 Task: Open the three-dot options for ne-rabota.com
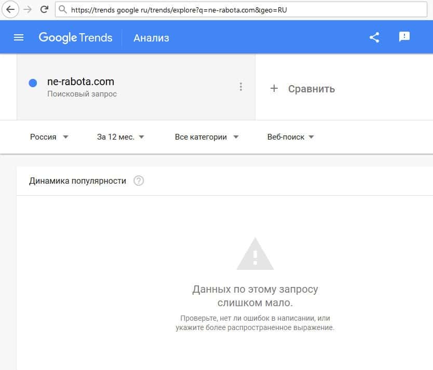tap(240, 87)
